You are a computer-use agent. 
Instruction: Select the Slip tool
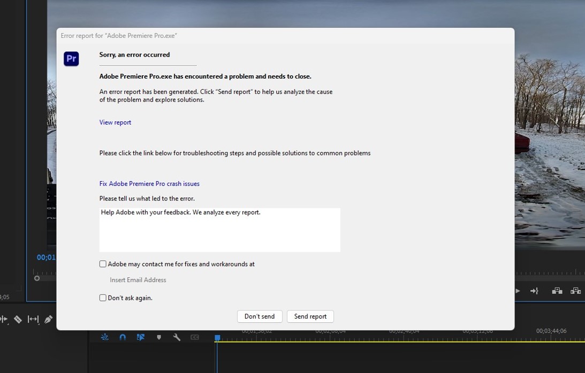click(x=33, y=319)
